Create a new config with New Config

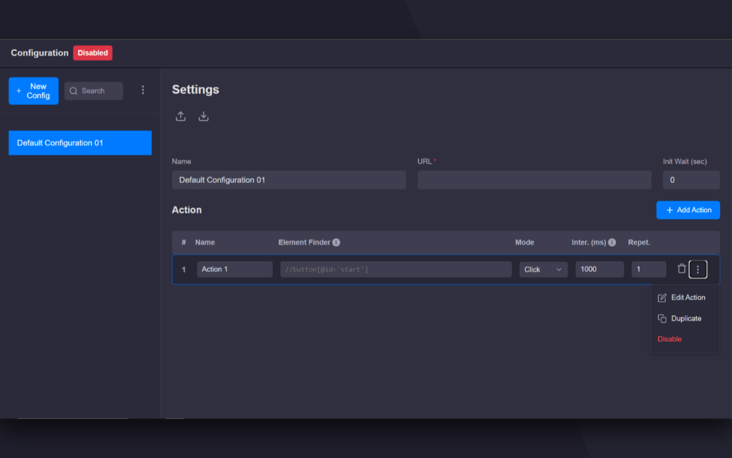[33, 90]
